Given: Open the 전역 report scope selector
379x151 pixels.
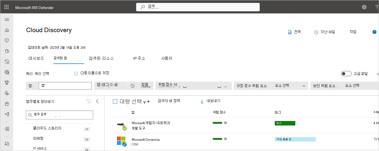Looking at the screenshot, I should [294, 32].
